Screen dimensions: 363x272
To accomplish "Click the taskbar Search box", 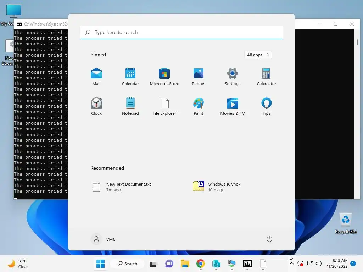I will coord(127,263).
